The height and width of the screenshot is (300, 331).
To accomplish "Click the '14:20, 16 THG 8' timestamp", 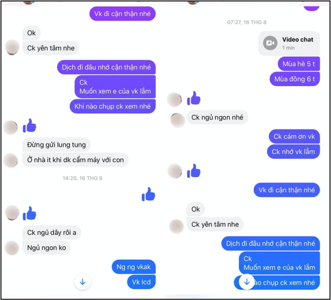I will [x=82, y=178].
